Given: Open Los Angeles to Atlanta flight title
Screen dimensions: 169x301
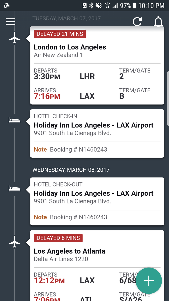Looking at the screenshot, I should coord(69,251).
